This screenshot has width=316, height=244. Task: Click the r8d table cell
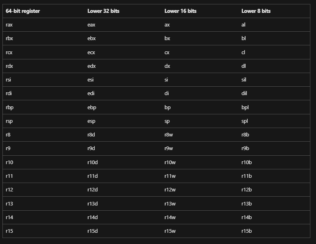[92, 135]
